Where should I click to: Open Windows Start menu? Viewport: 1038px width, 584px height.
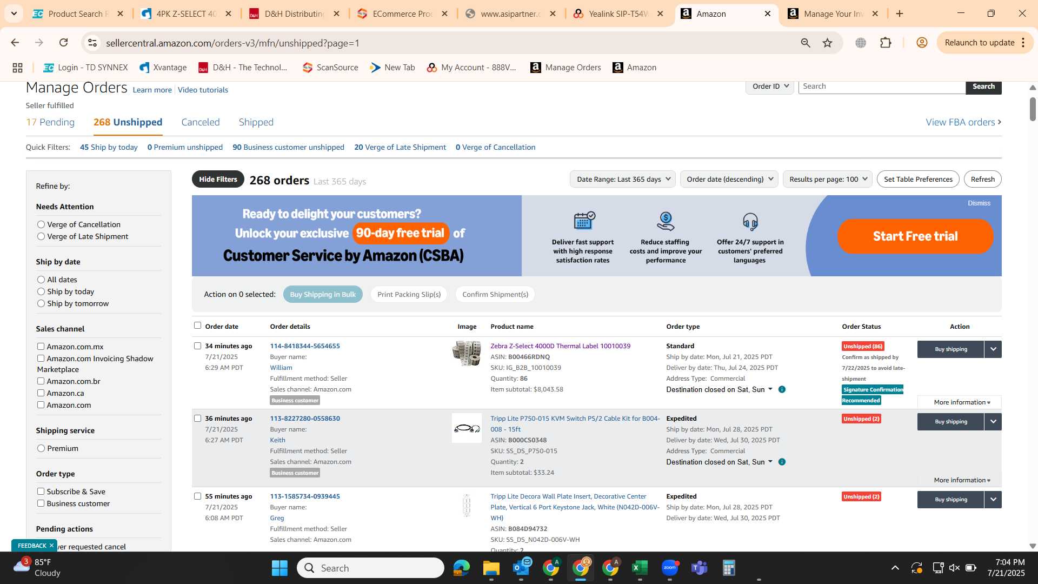280,568
